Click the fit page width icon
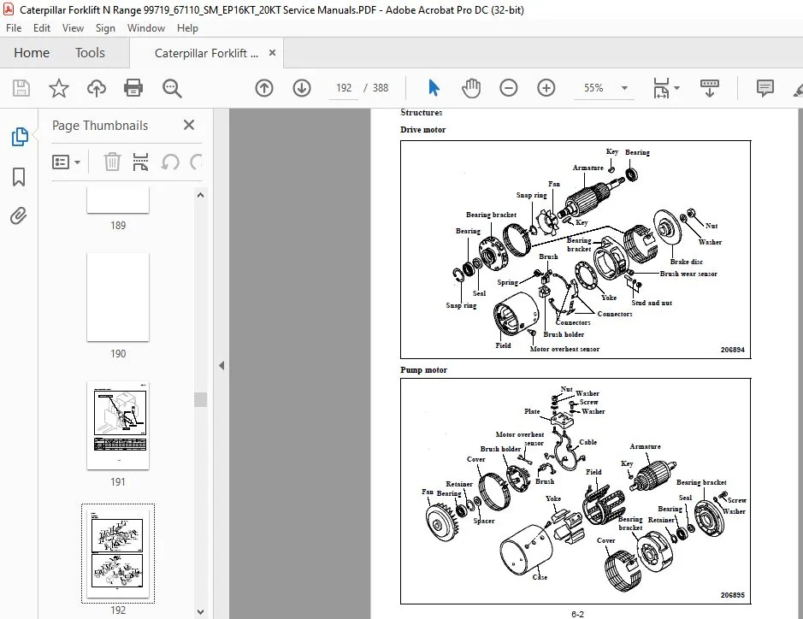This screenshot has height=619, width=803. click(661, 88)
